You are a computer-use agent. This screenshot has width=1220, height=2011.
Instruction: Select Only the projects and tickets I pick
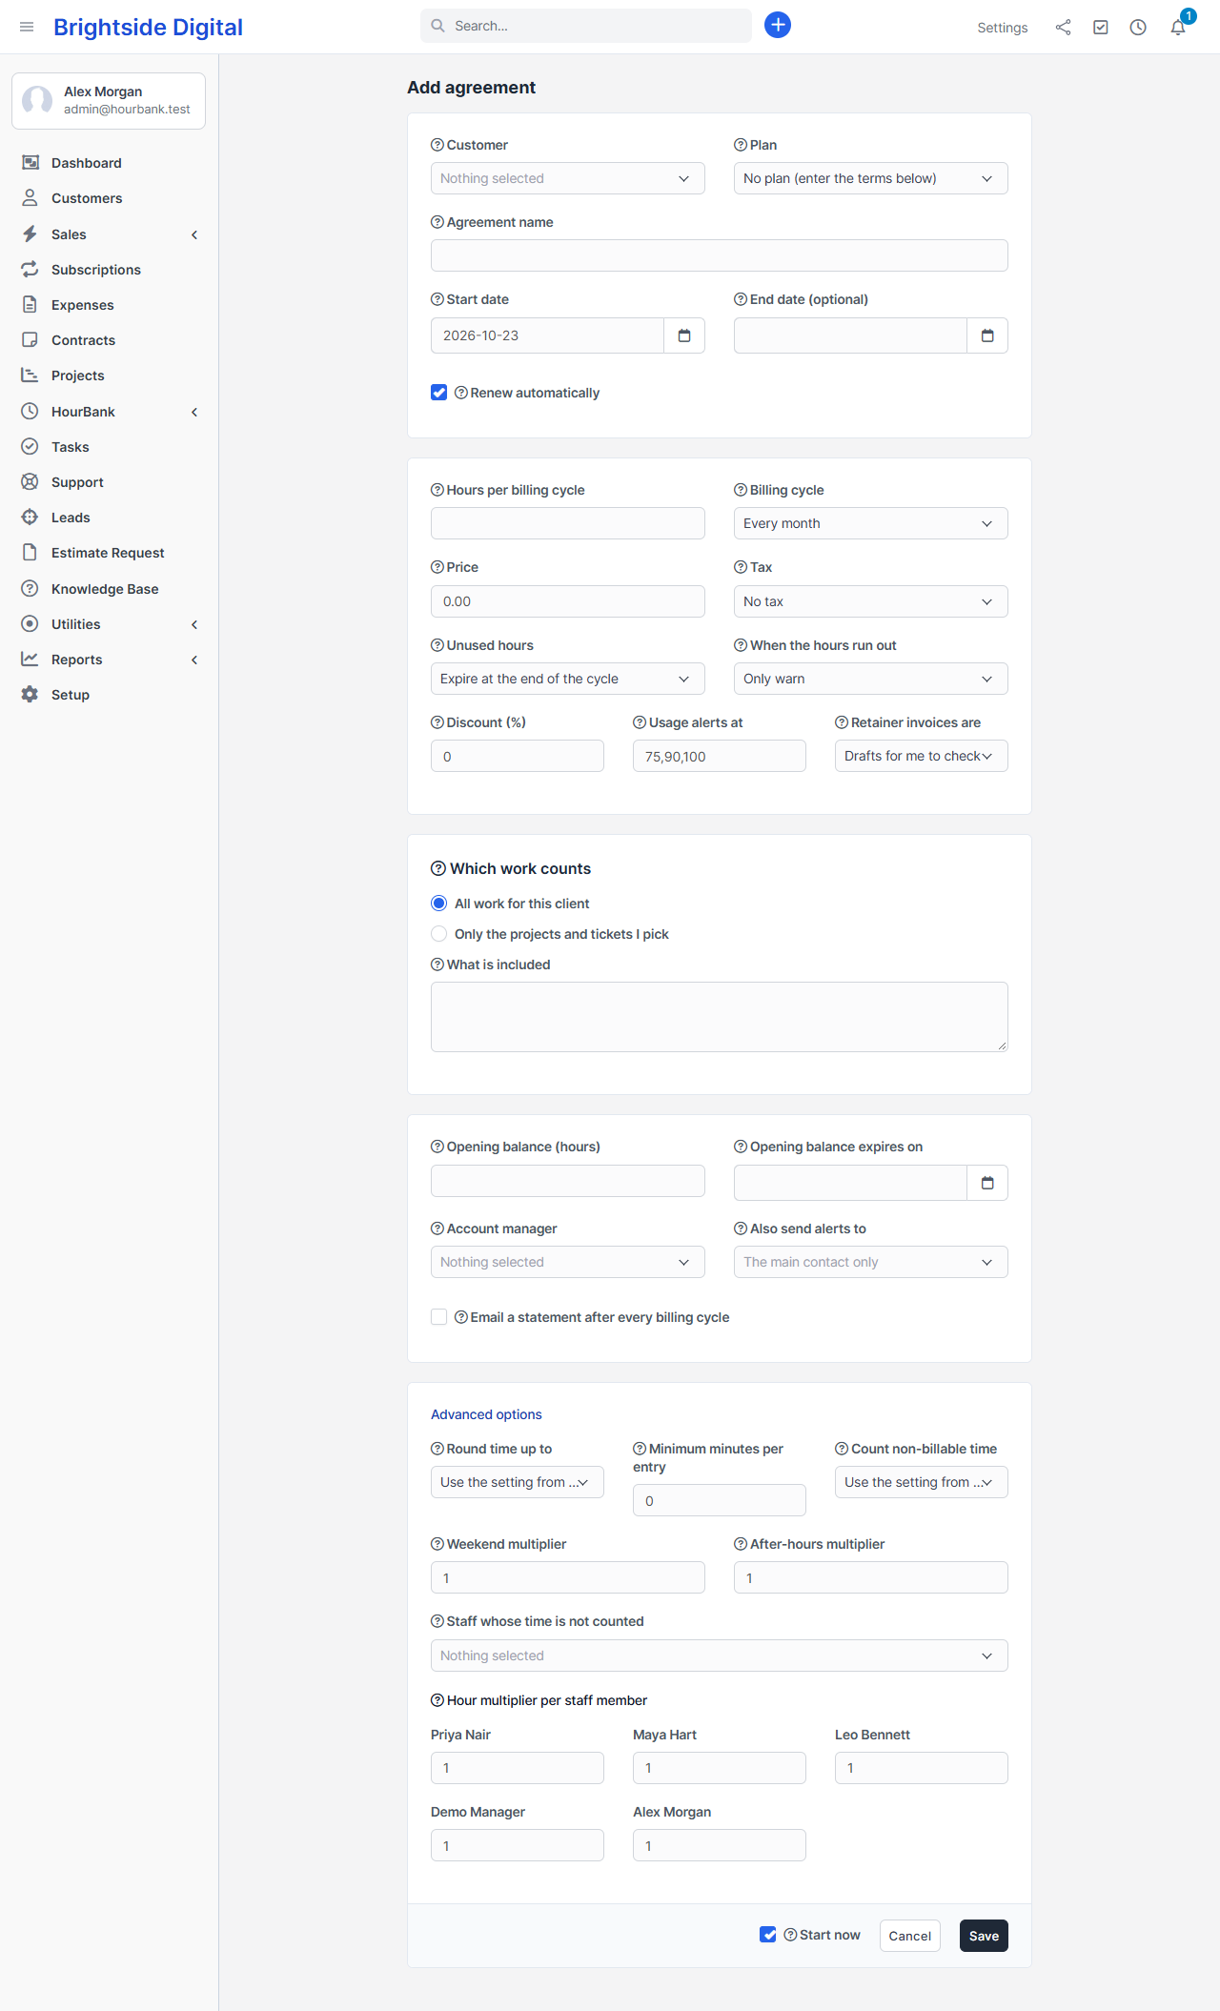(x=439, y=934)
